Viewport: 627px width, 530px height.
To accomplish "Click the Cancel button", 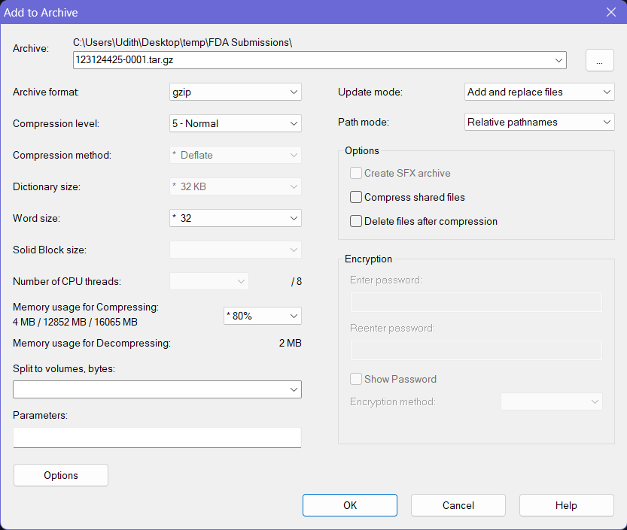I will [x=458, y=505].
